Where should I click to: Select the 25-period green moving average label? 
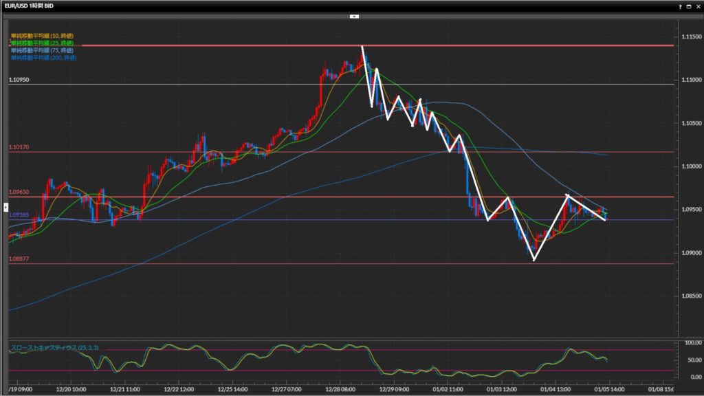pos(42,43)
